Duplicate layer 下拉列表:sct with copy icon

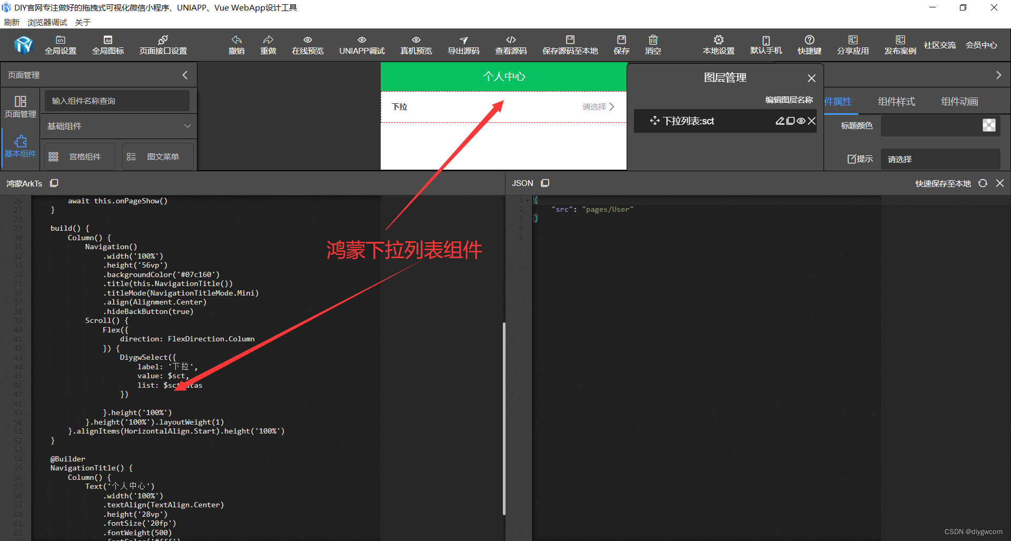point(790,121)
